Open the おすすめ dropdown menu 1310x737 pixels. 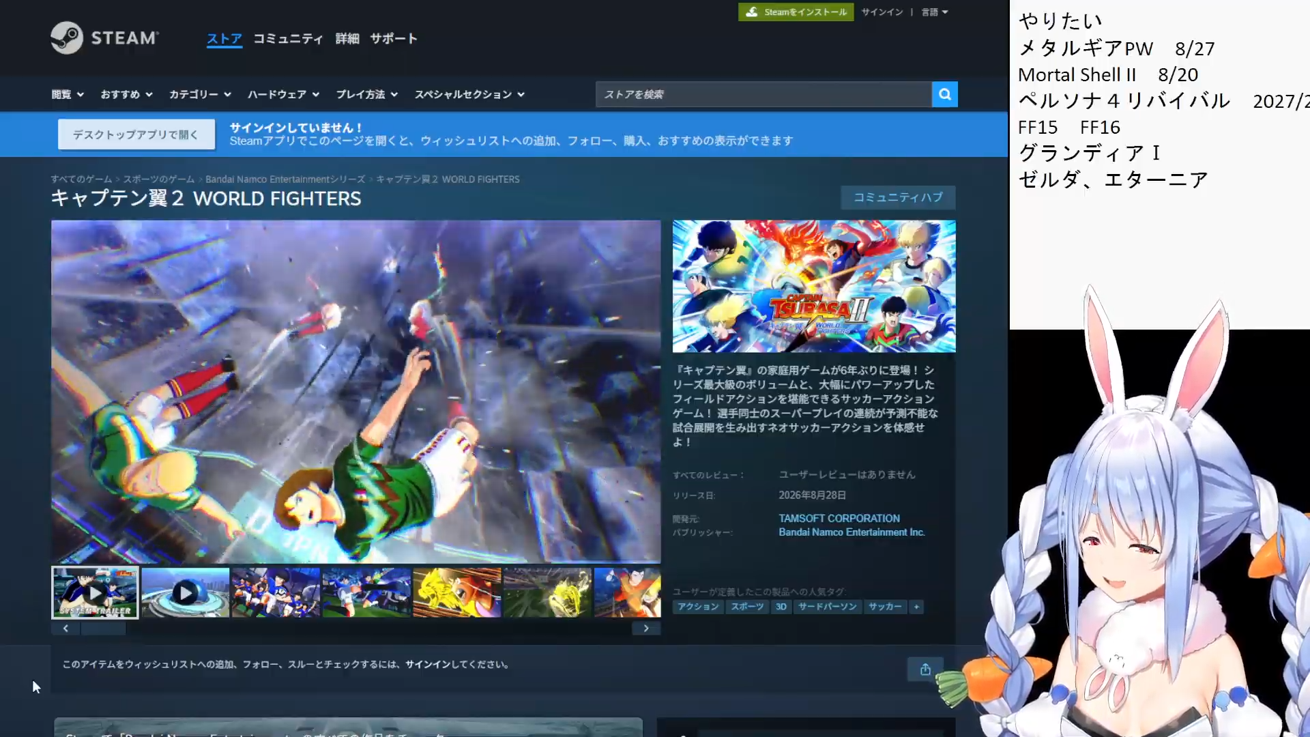[126, 94]
